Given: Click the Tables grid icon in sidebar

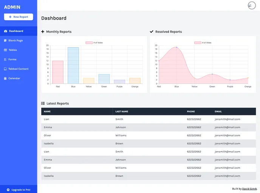Looking at the screenshot, I should [5, 50].
